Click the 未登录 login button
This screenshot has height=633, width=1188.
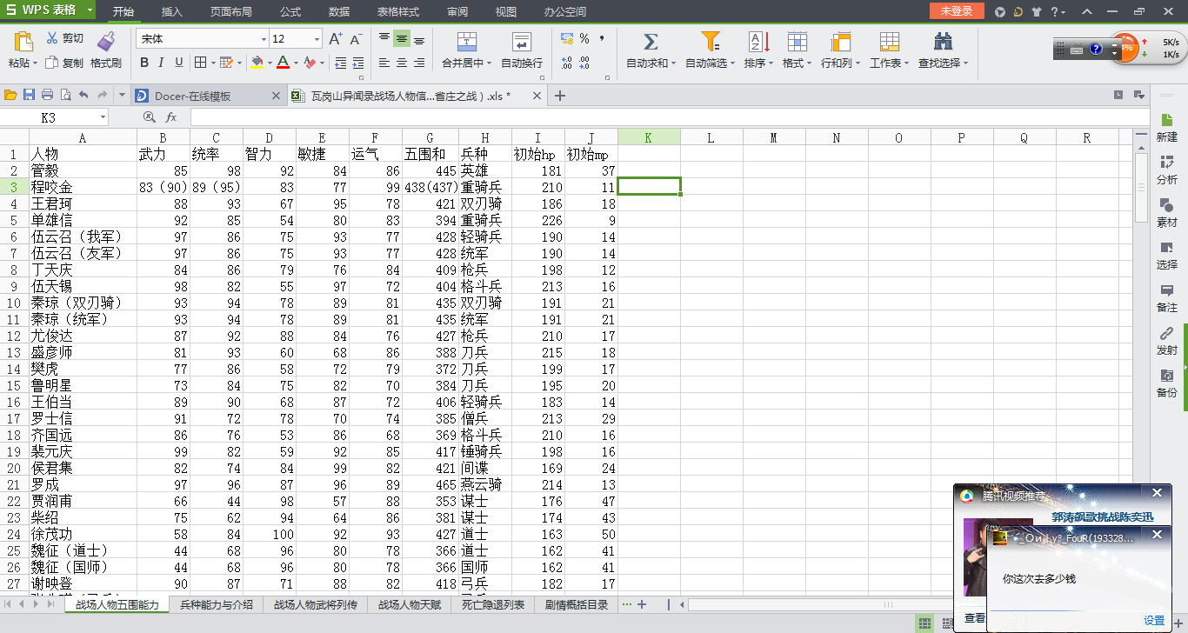956,11
